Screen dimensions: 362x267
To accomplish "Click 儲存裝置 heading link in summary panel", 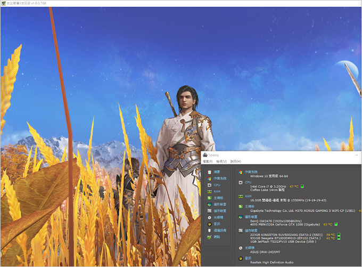I will pos(251,230).
